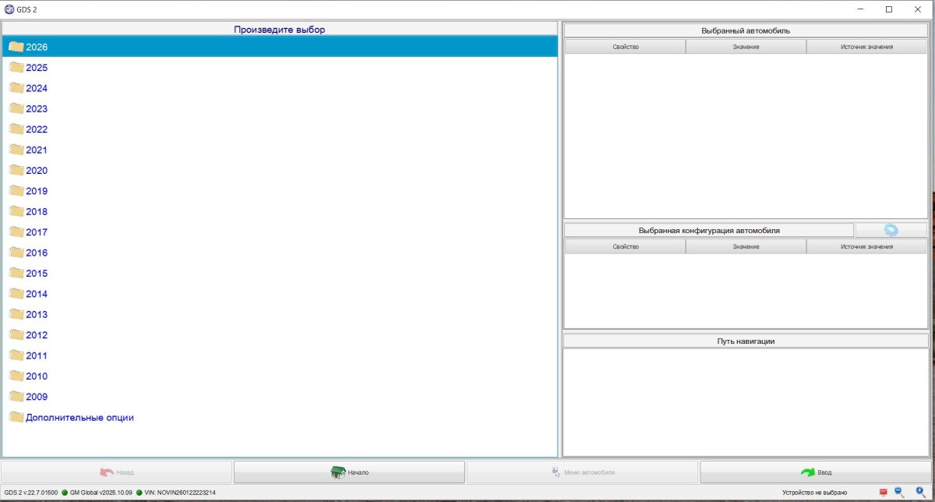This screenshot has width=935, height=502.
Task: Click the Ввод enter button
Action: pyautogui.click(x=816, y=472)
